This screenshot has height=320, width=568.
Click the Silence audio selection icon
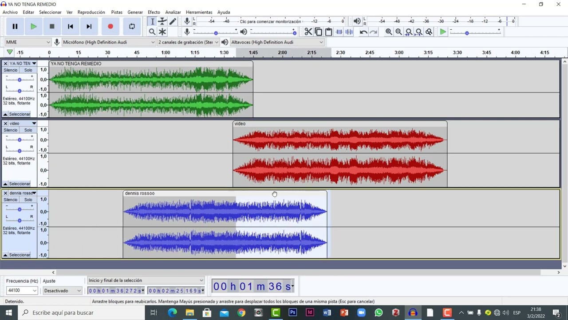tap(349, 32)
